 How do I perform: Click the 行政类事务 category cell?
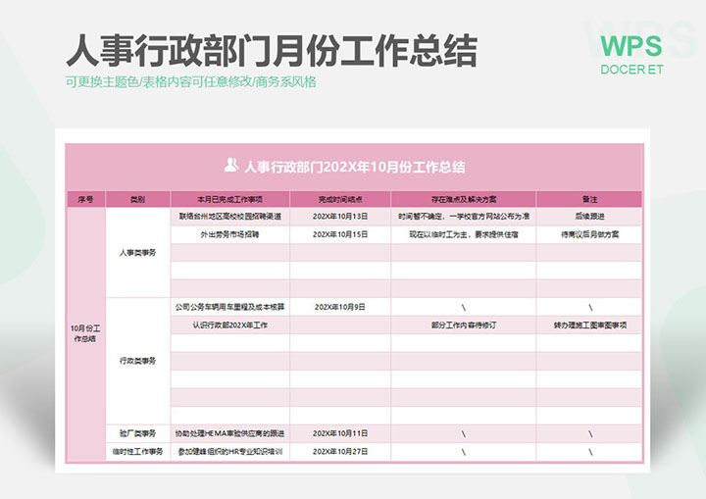pyautogui.click(x=137, y=361)
